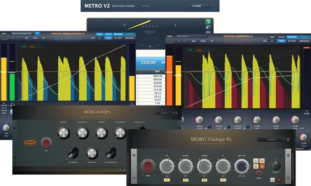Toggle INT AUTO in Compressor V2
Screen dimensions: 311x186
tap(292, 41)
